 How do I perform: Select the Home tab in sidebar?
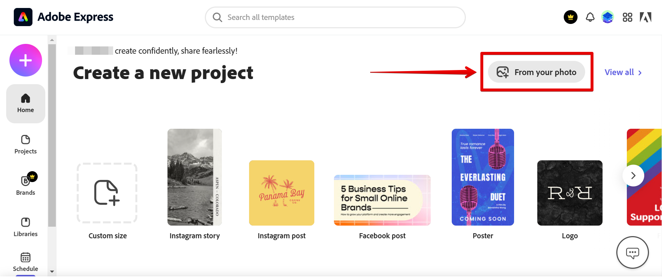coord(25,103)
